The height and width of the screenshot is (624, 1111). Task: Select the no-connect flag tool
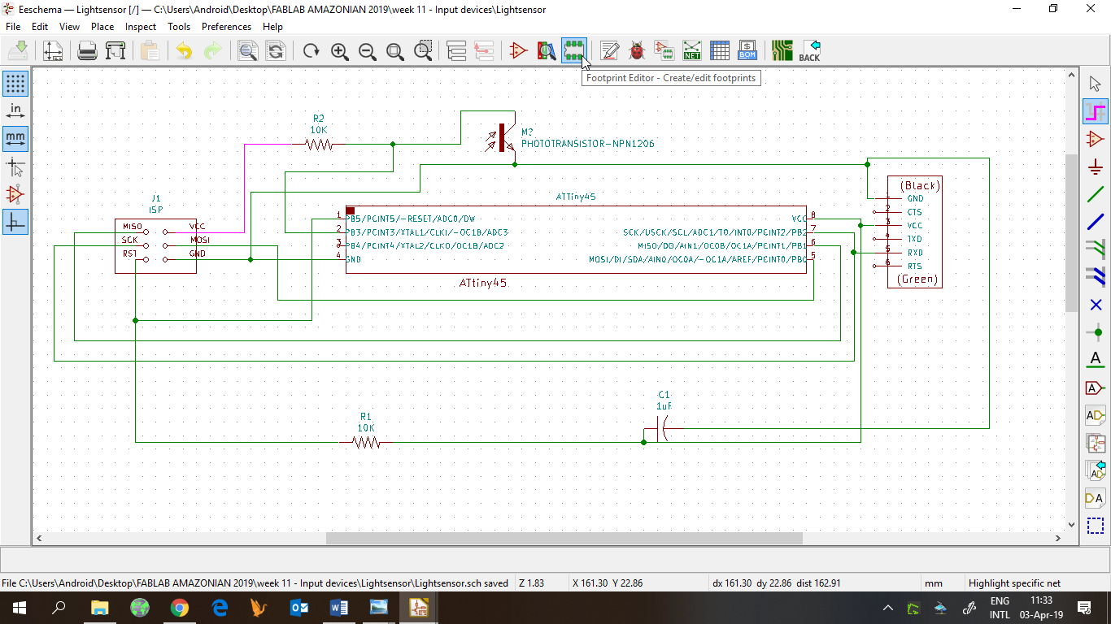(x=1096, y=305)
